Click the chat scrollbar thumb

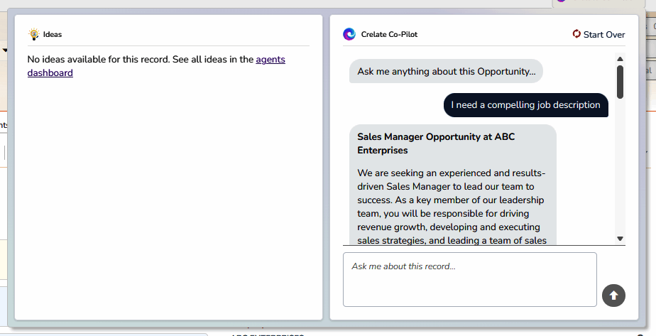(620, 82)
